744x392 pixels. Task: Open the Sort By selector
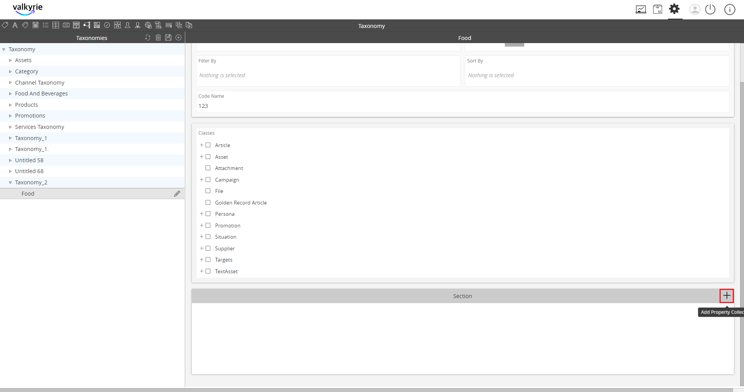click(597, 71)
